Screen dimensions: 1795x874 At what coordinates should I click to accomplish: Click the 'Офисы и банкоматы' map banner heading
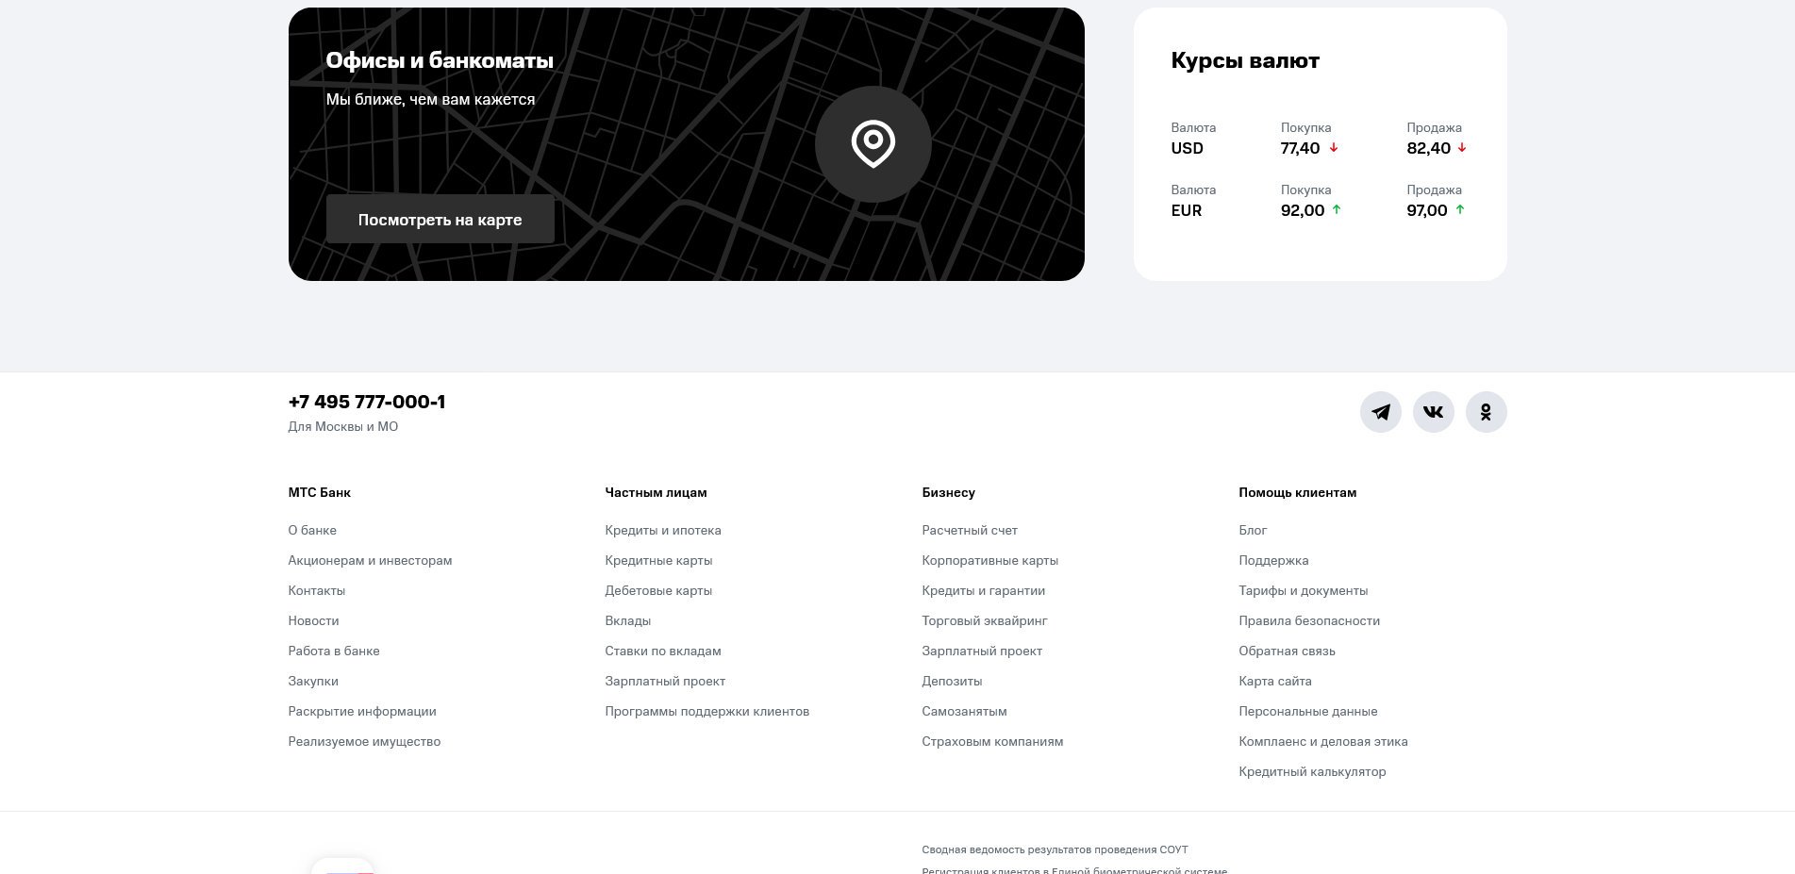440,60
